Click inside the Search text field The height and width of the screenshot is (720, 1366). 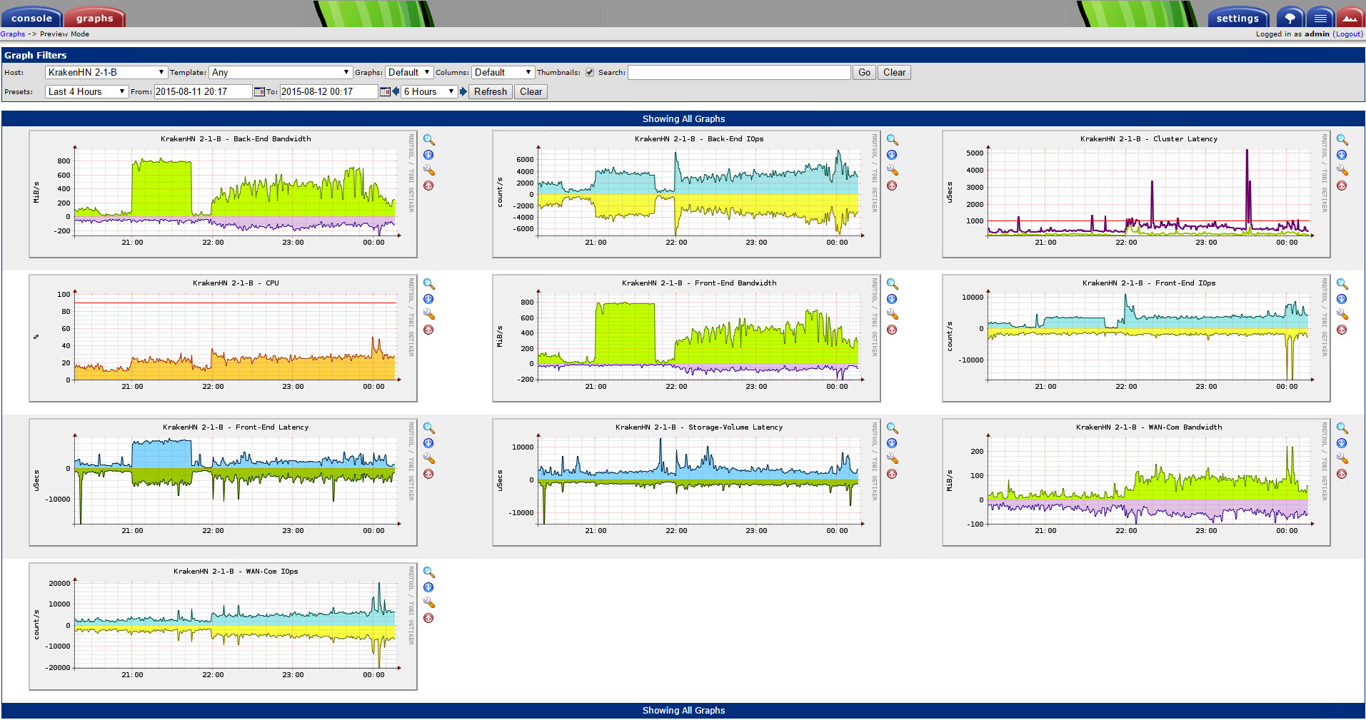738,73
